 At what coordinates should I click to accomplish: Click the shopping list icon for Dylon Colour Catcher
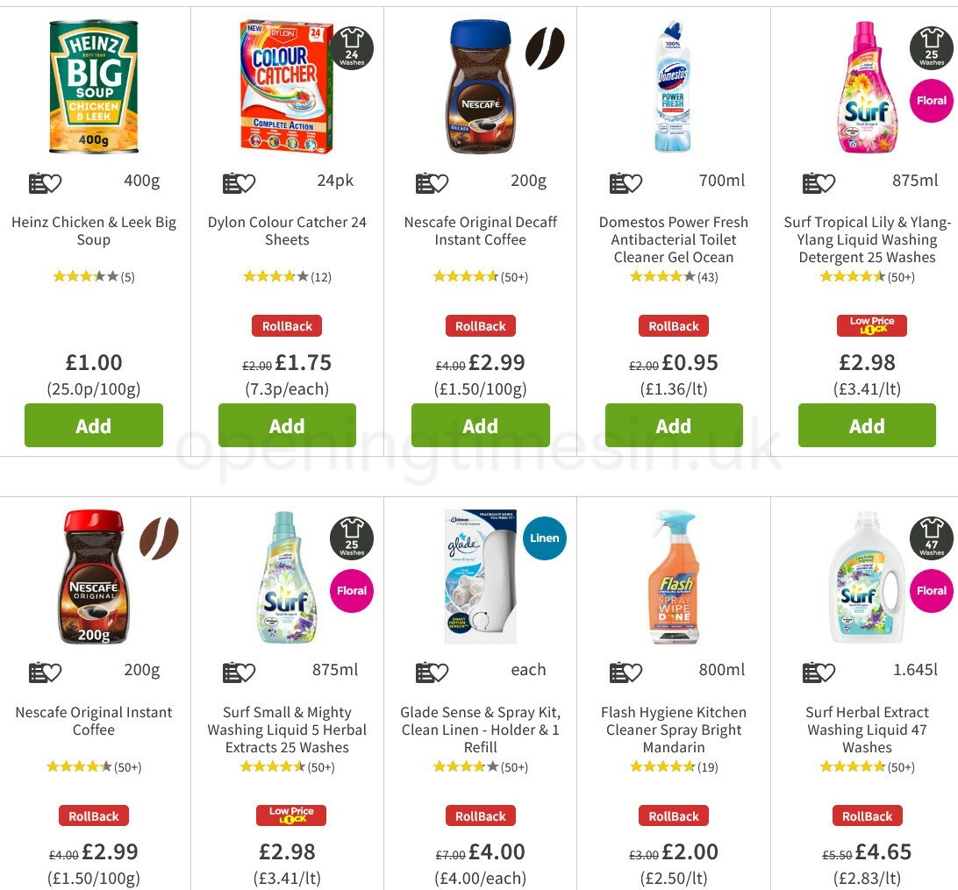pos(232,182)
